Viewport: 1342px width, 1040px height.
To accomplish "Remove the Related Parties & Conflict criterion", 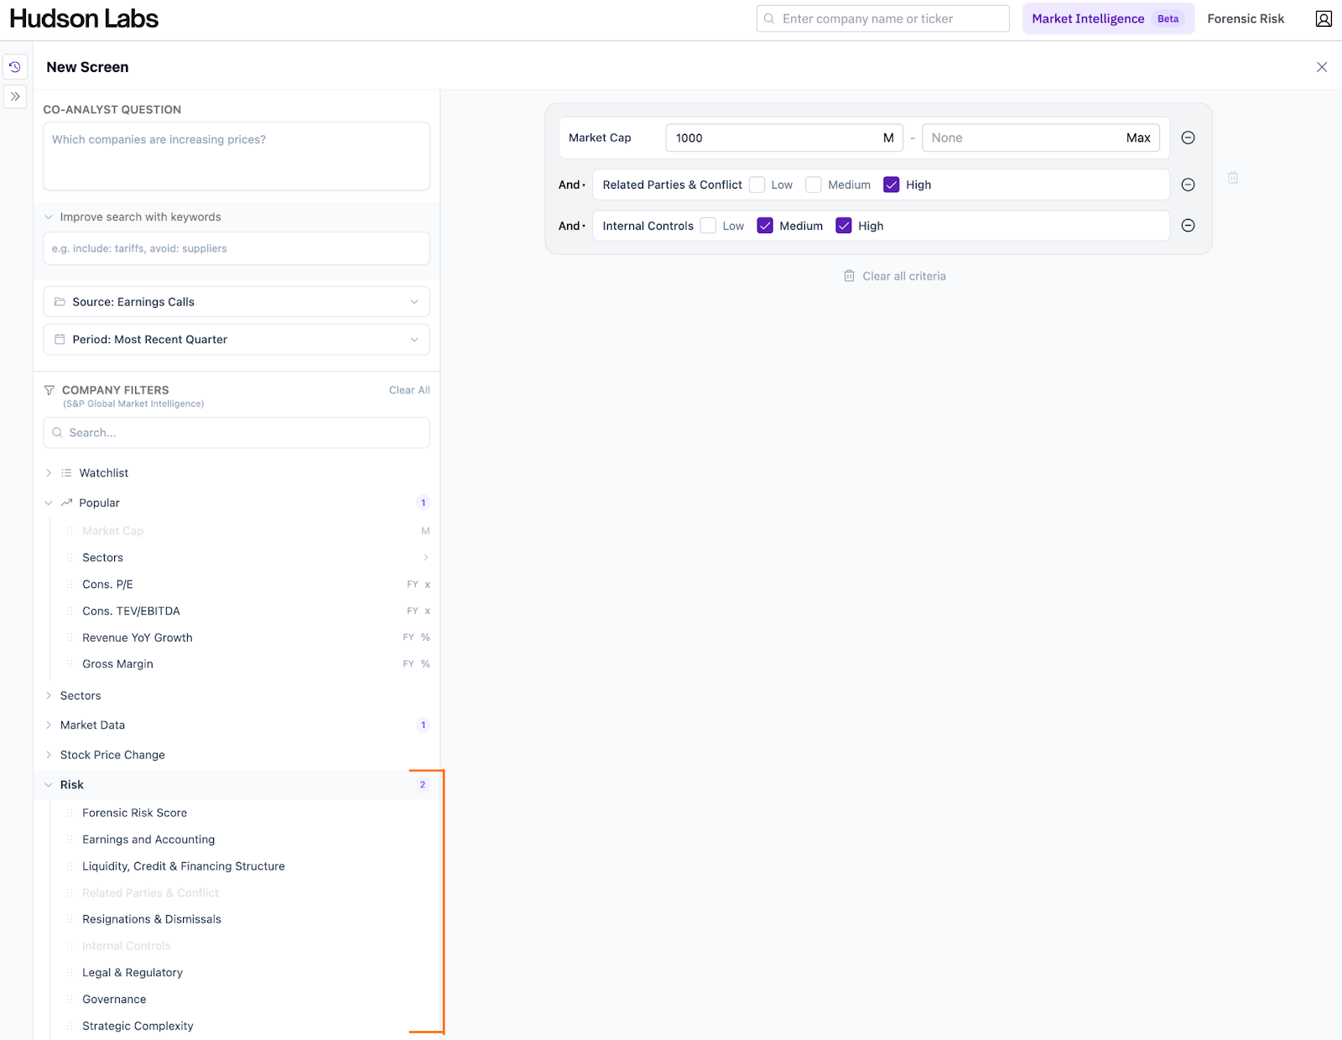I will pos(1188,185).
